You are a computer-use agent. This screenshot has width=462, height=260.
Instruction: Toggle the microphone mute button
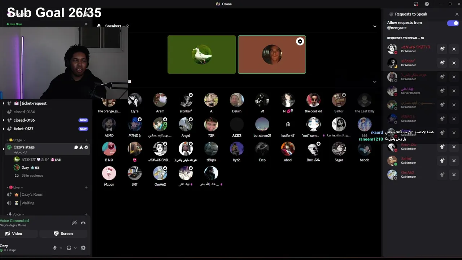point(55,248)
